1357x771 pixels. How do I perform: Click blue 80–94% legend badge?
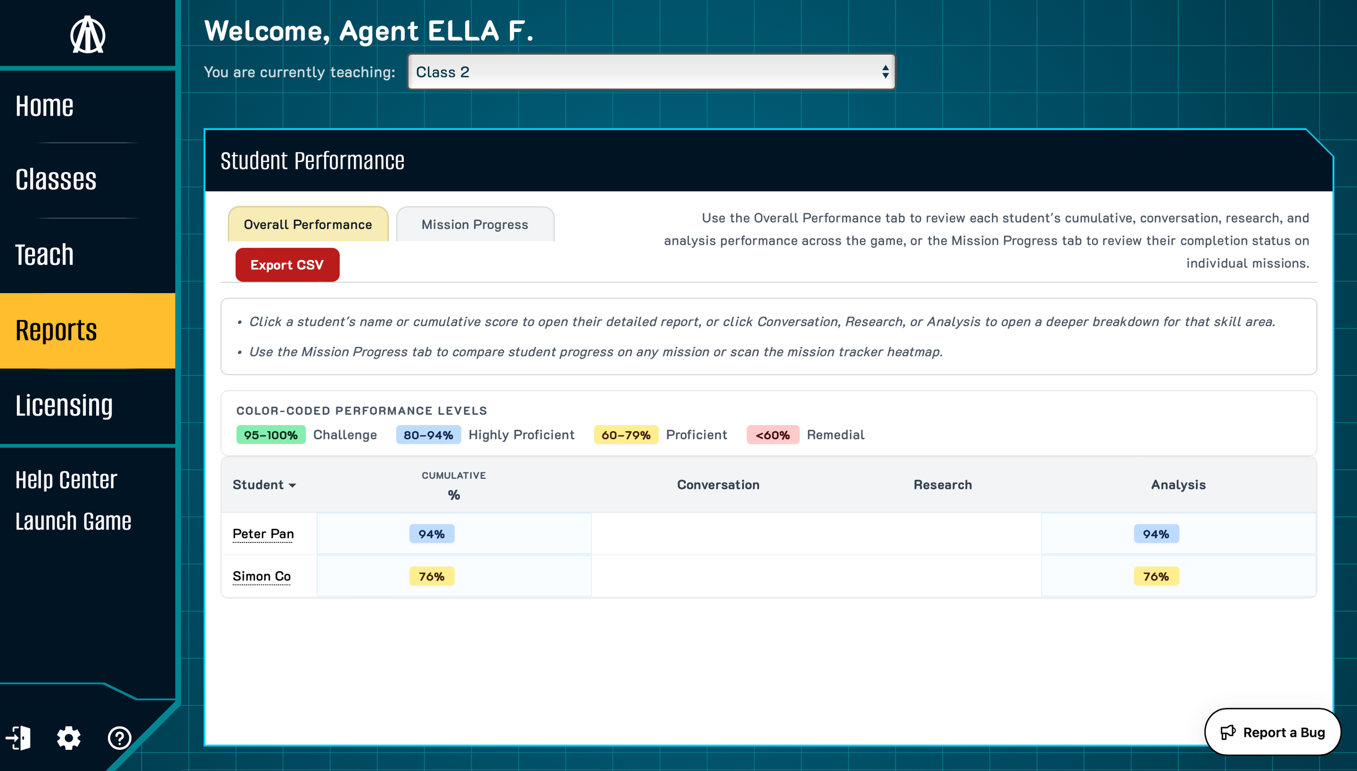(428, 435)
